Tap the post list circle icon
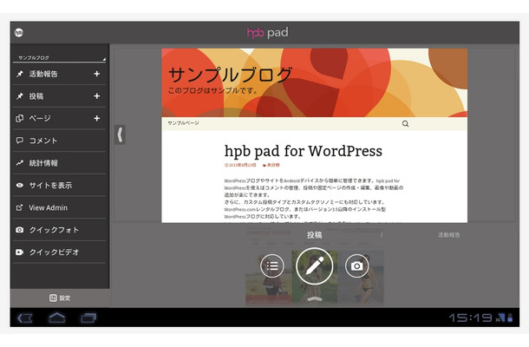Screen dimensions: 529x347 (272, 266)
